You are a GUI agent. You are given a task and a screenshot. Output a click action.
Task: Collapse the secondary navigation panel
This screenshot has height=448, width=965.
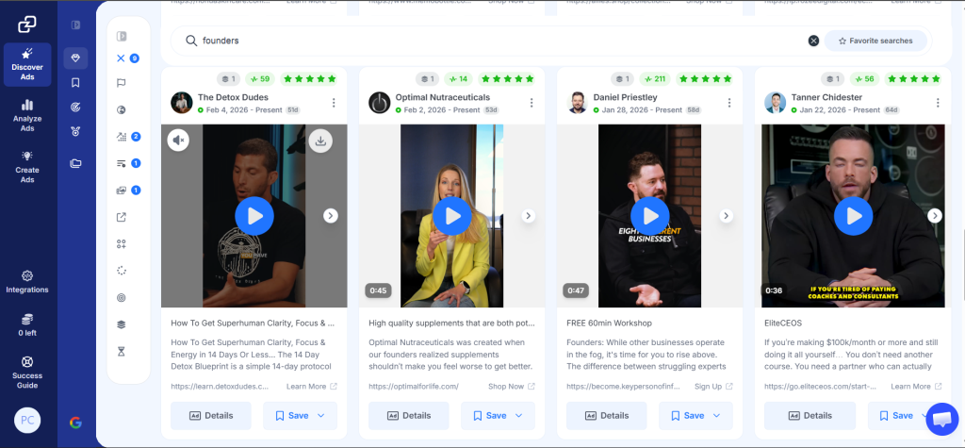point(75,25)
